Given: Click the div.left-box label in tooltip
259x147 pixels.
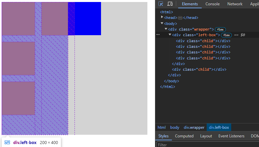Looking at the screenshot, I should coord(25,143).
